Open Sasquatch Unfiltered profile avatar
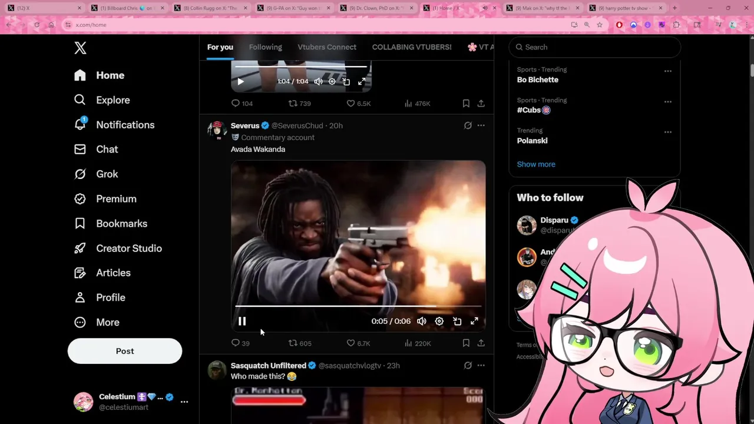 (217, 370)
